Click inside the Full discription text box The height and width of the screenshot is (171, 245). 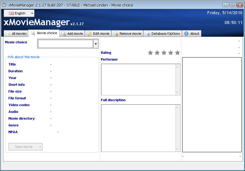138,128
